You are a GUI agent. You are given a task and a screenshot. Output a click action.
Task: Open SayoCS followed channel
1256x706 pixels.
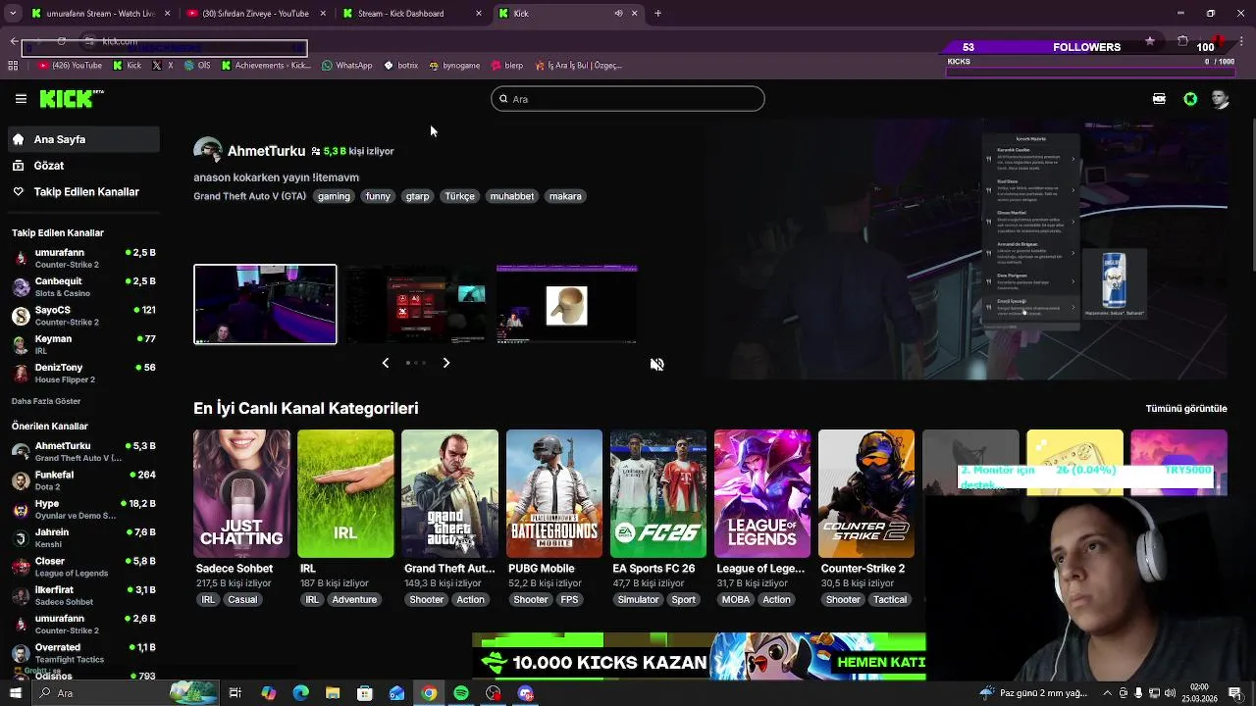(83, 316)
